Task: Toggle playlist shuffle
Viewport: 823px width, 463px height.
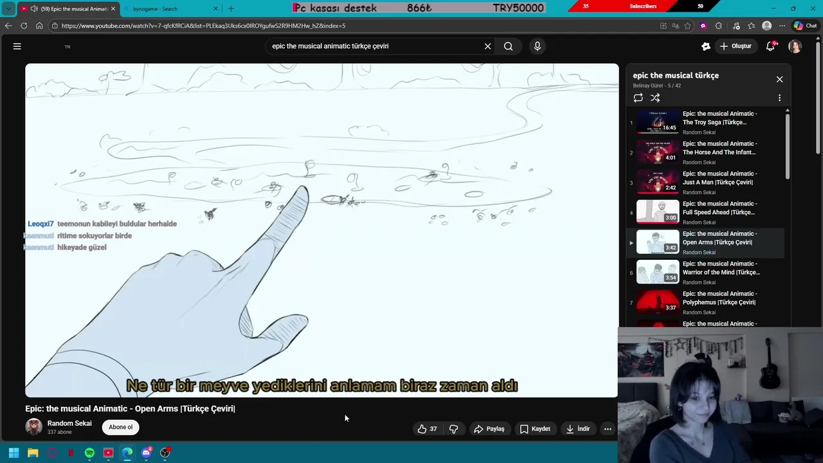Action: coord(655,98)
